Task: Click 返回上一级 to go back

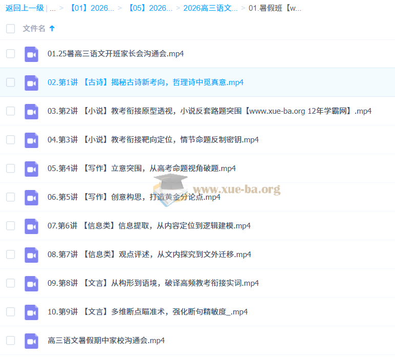Action: [x=25, y=8]
